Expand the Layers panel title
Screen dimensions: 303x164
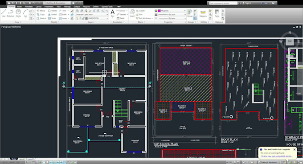(x=92, y=22)
